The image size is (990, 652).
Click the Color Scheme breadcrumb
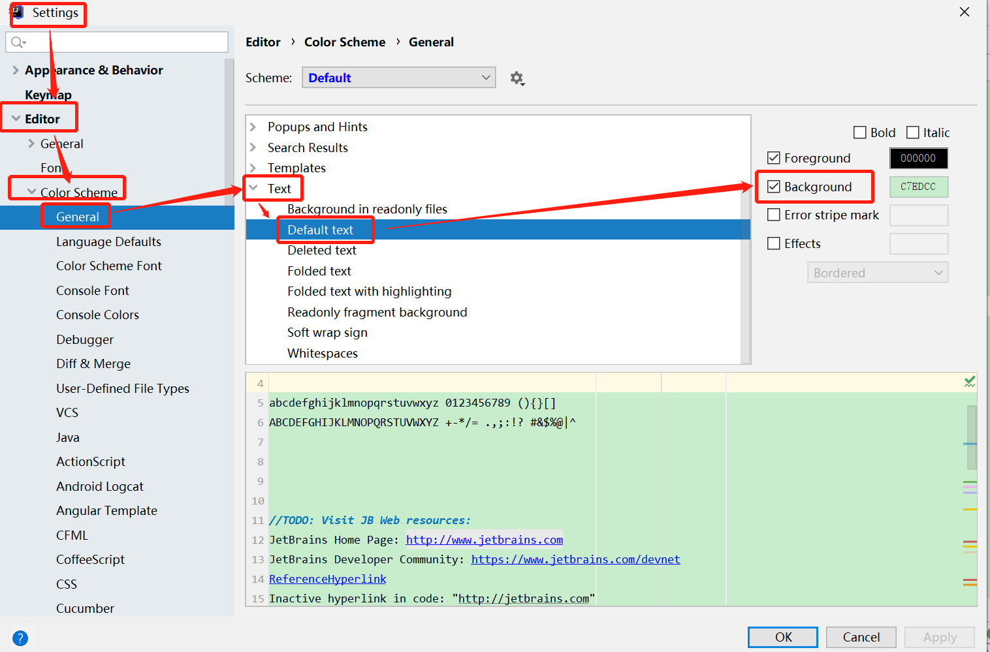point(345,42)
